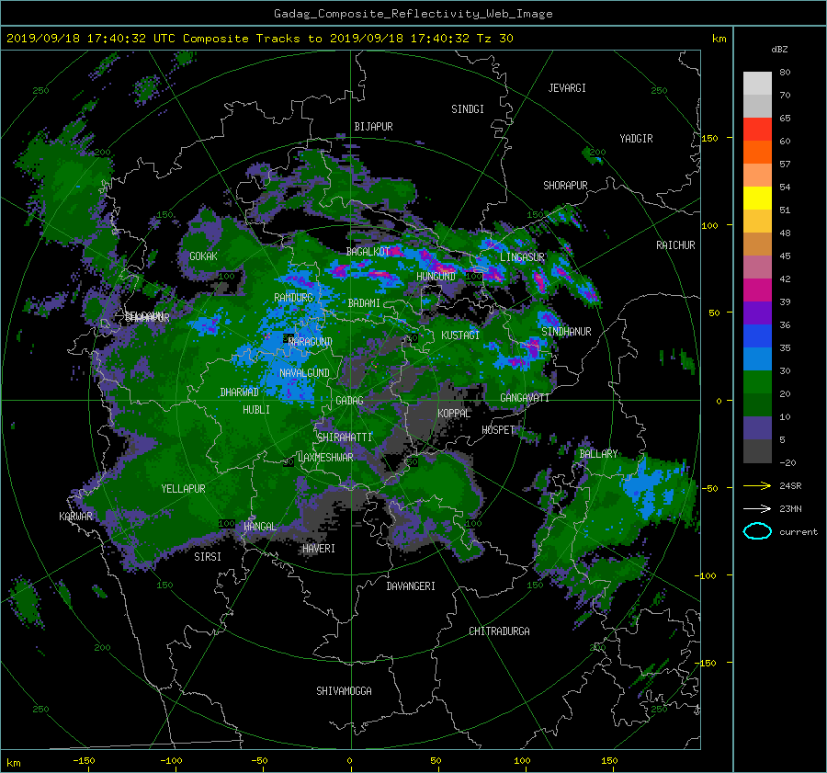Click the RAMDURG city label
827x773 pixels.
pyautogui.click(x=293, y=298)
